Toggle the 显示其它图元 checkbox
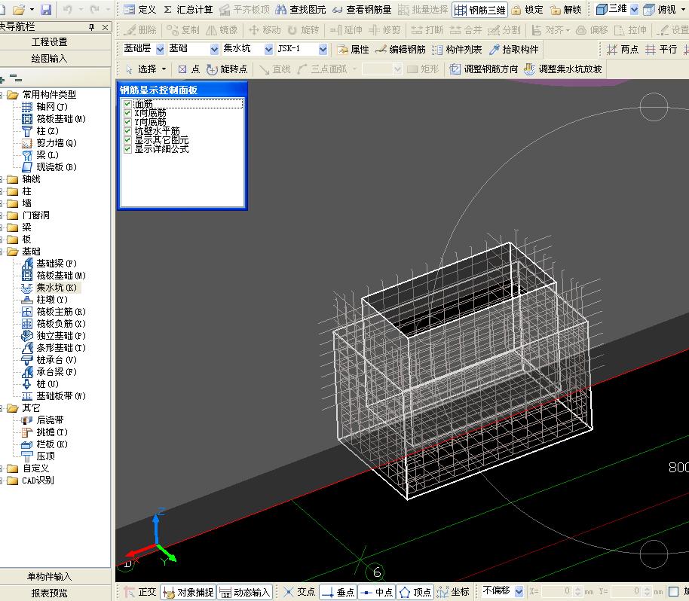The image size is (689, 601). point(127,140)
